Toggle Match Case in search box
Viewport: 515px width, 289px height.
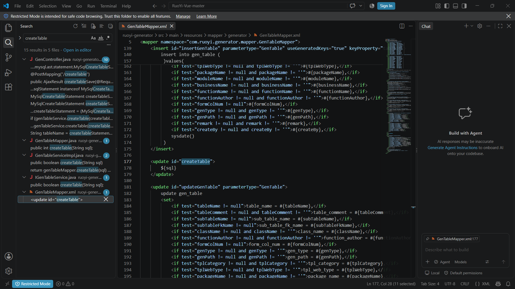93,38
